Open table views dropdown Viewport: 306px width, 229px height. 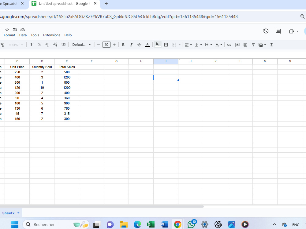pos(262,45)
